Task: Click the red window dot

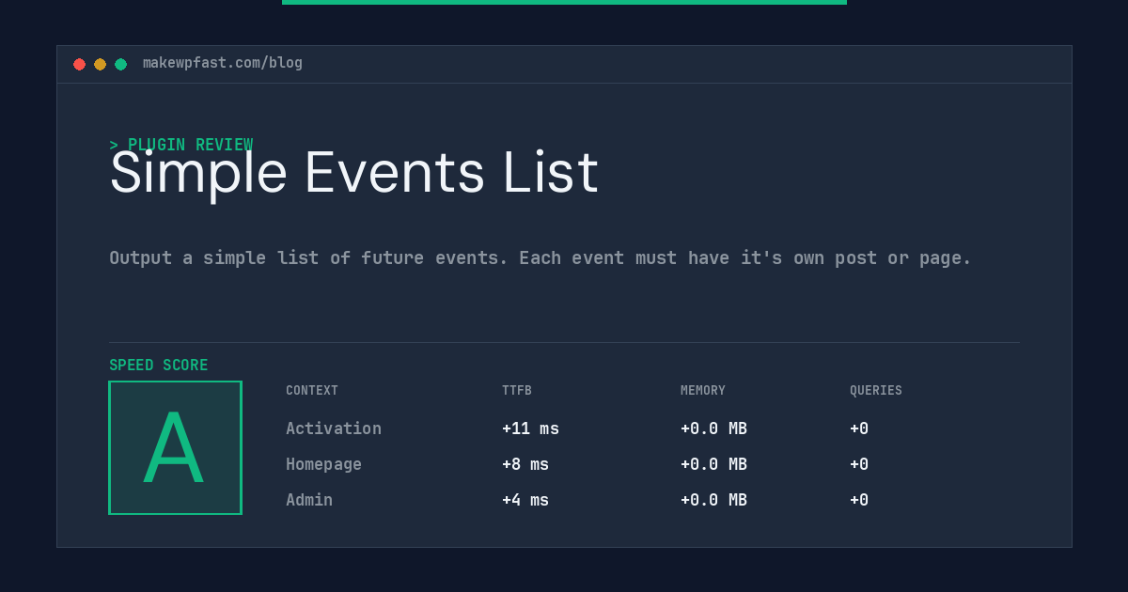Action: [x=79, y=64]
